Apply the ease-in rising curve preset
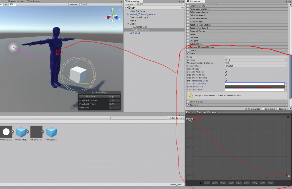The width and height of the screenshot is (292, 189). (x=231, y=183)
